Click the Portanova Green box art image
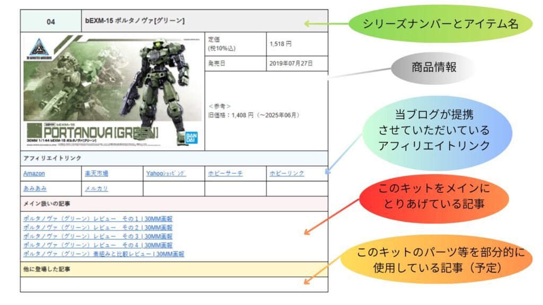This screenshot has height=305, width=543. [x=113, y=91]
